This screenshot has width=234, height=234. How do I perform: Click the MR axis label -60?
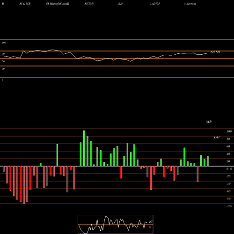pyautogui.click(x=228, y=191)
